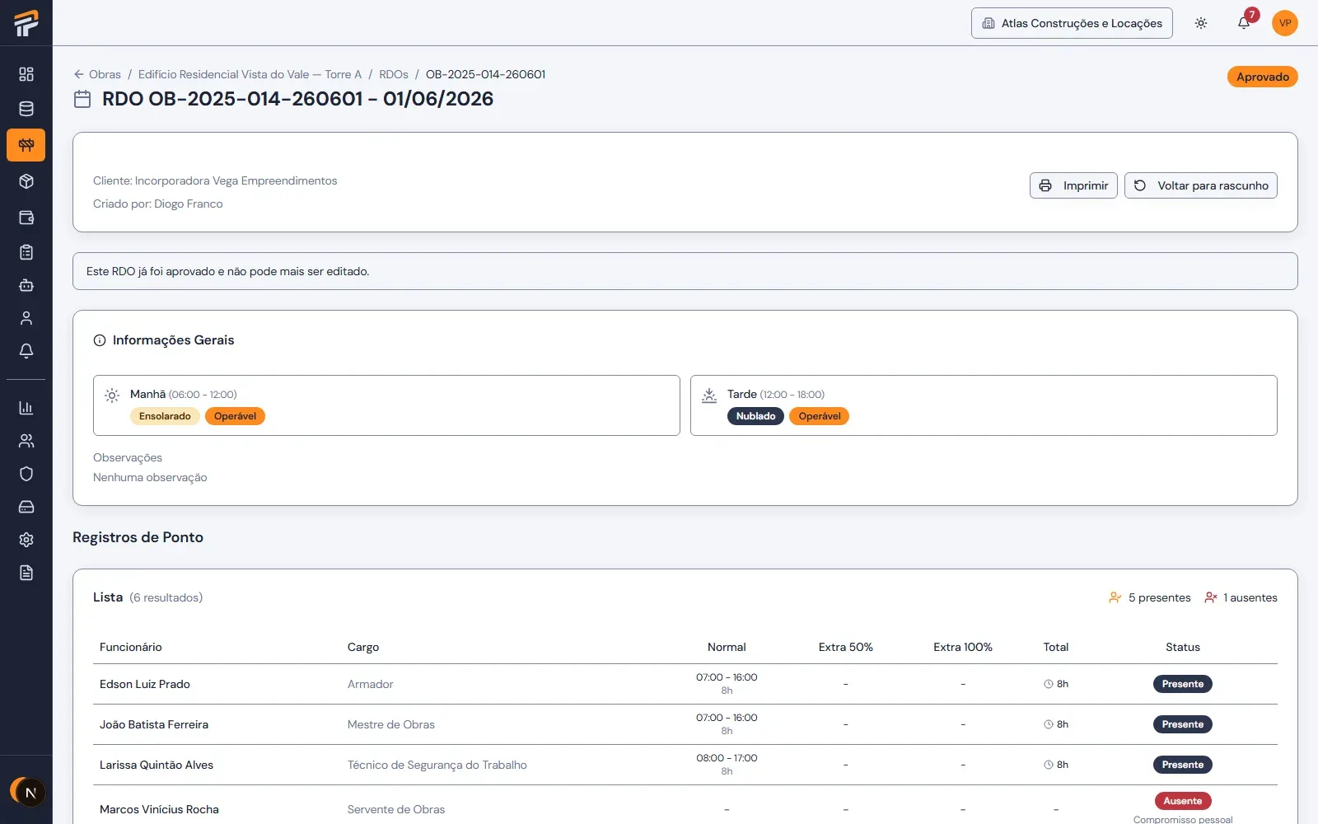Click the Ausente badge for Marcos Vinícius
The image size is (1318, 824).
(1183, 801)
